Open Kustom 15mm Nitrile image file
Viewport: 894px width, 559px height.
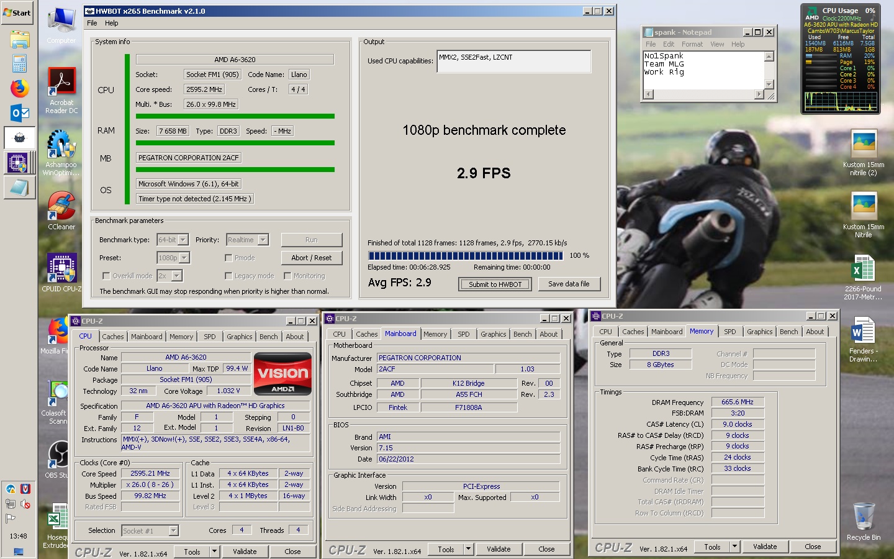pyautogui.click(x=864, y=215)
